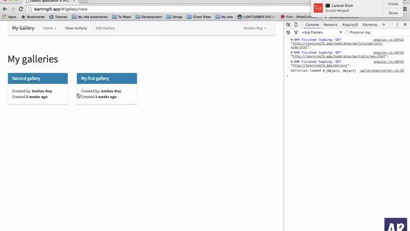Open the Apps shortcut in bookmarks bar
410x231 pixels.
[10, 17]
